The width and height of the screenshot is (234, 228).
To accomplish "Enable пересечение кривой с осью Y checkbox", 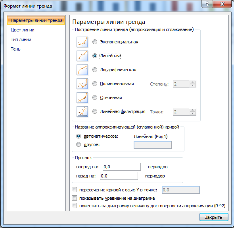I will 74,190.
